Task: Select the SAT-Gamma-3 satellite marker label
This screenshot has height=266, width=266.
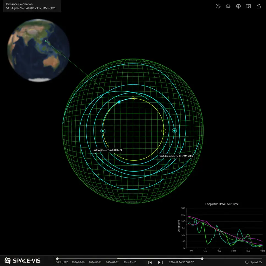Action: point(176,156)
